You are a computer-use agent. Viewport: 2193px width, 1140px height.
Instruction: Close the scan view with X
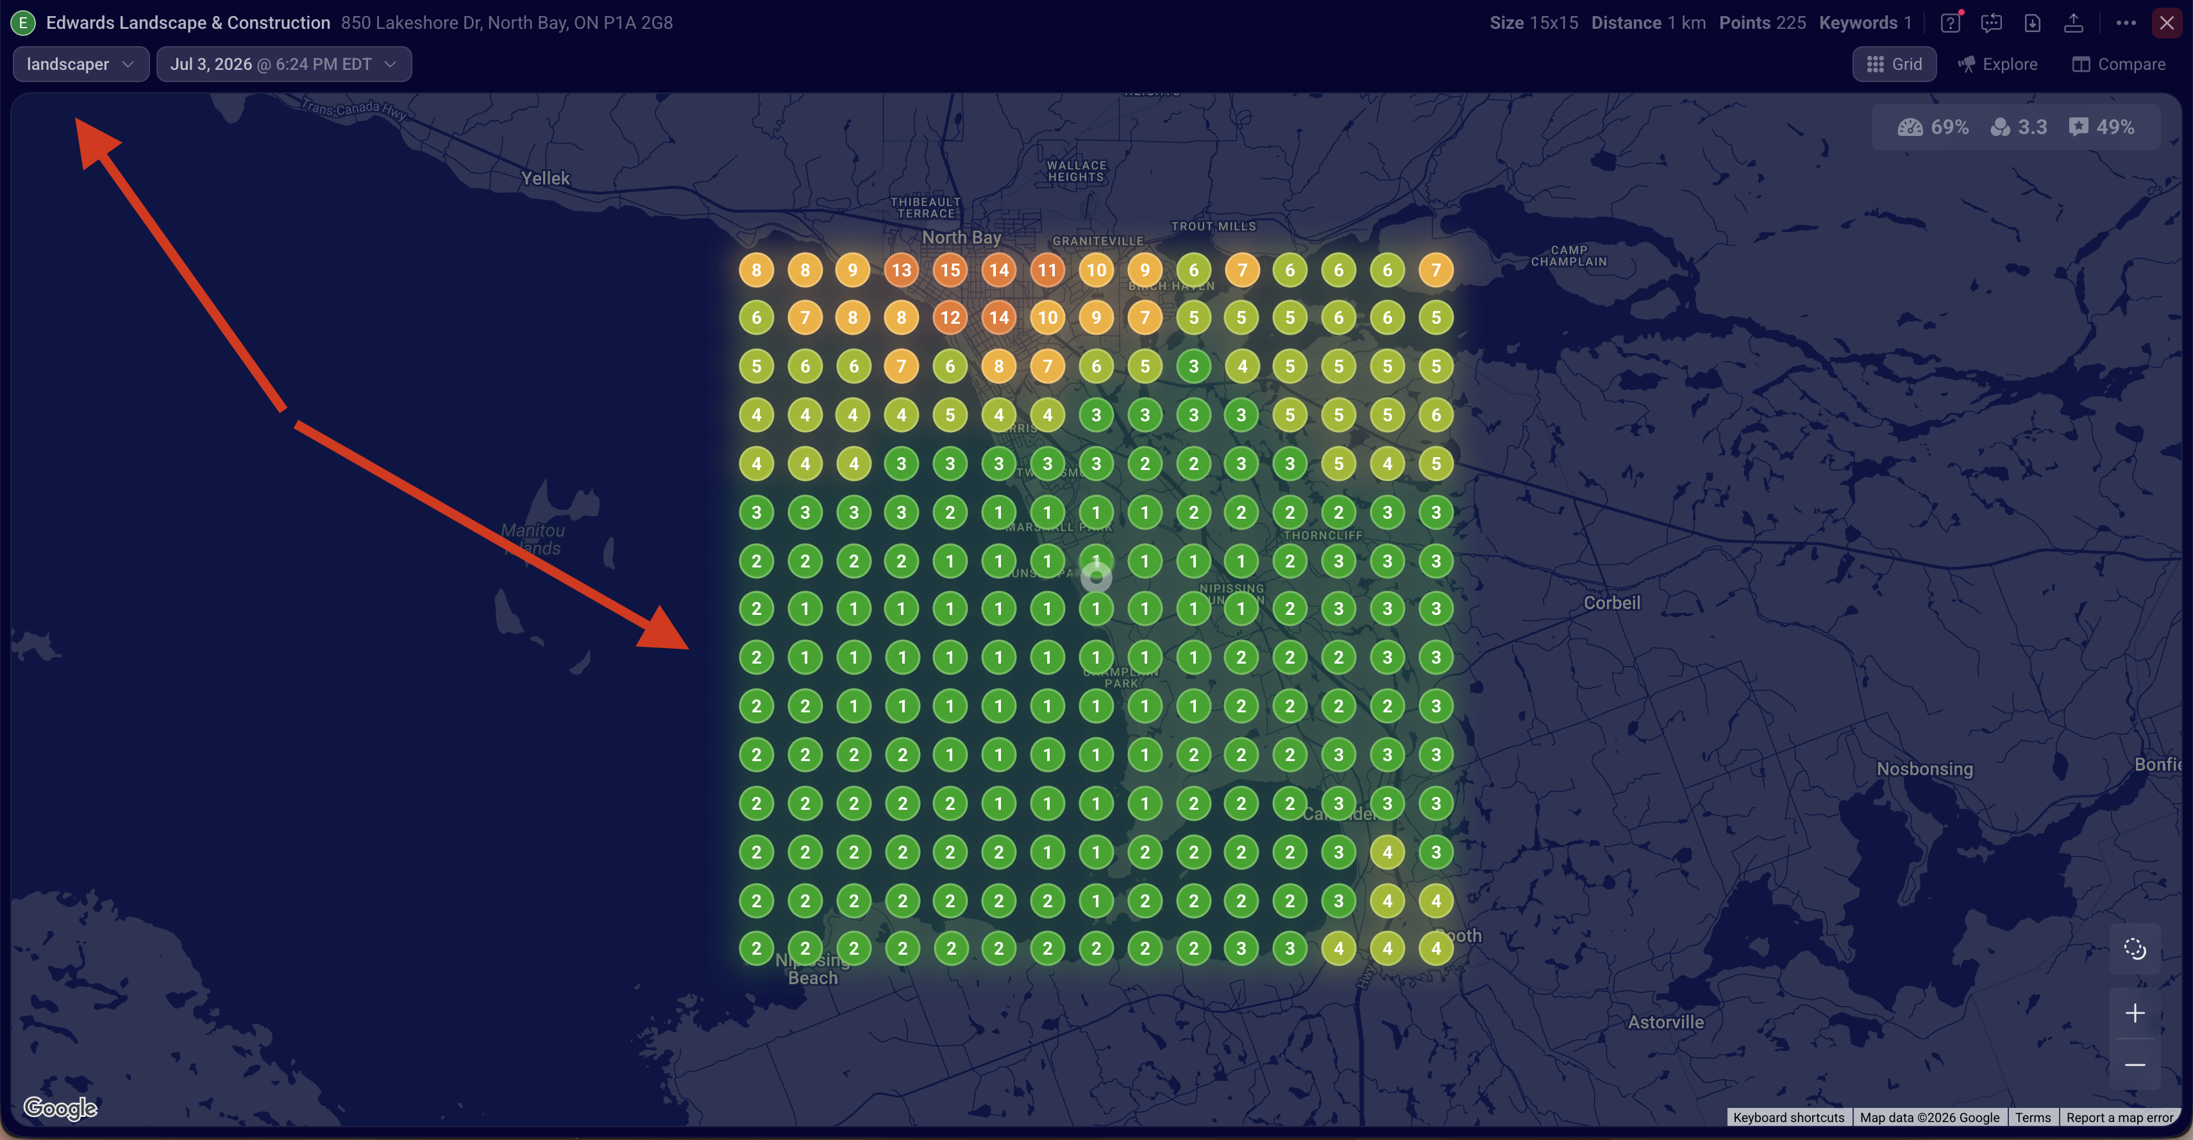2167,23
